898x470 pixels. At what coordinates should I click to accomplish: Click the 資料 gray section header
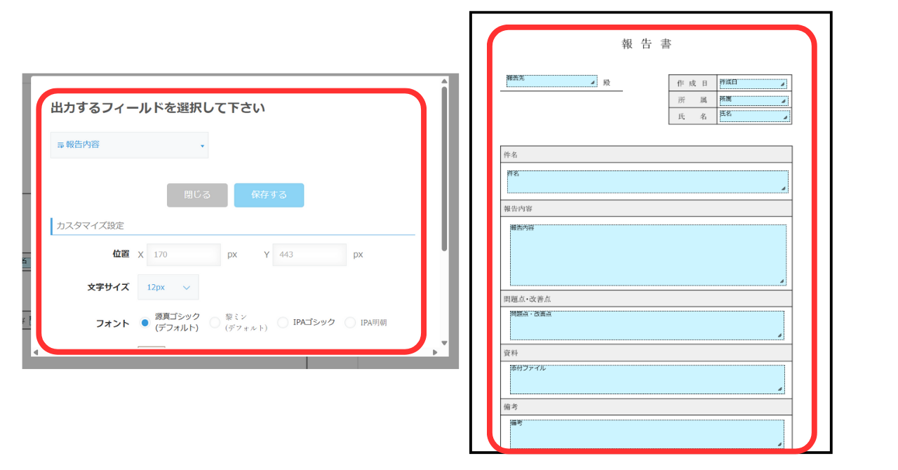(x=646, y=353)
